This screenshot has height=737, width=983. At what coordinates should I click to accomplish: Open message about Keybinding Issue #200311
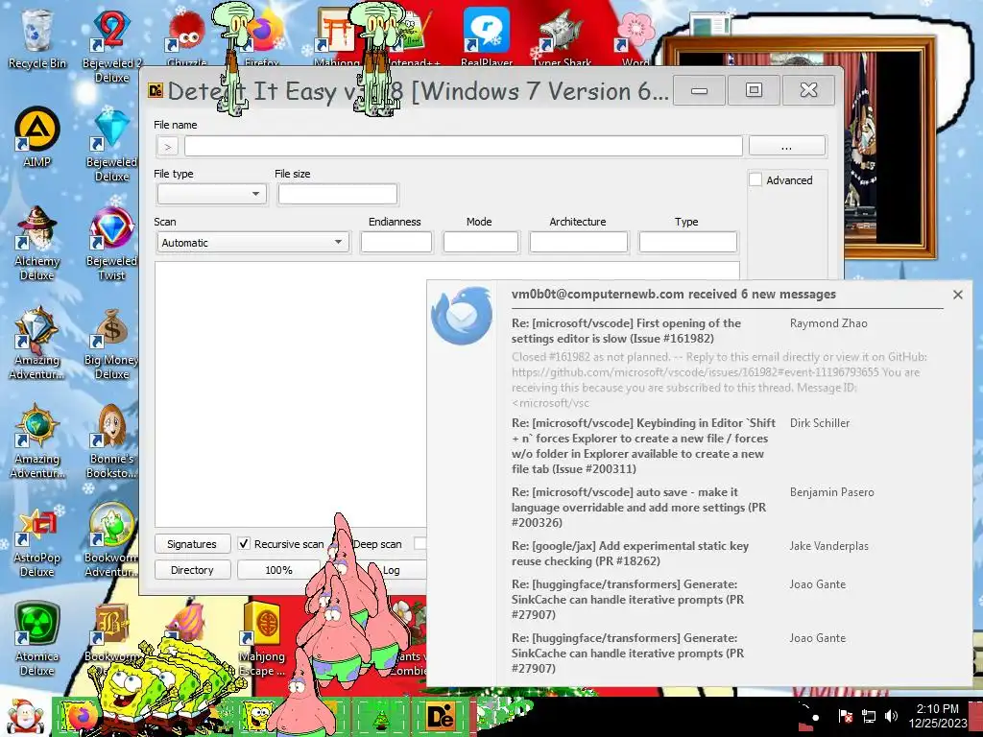tap(644, 445)
